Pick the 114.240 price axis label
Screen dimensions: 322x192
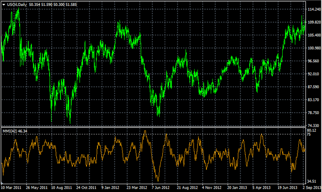pyautogui.click(x=314, y=9)
